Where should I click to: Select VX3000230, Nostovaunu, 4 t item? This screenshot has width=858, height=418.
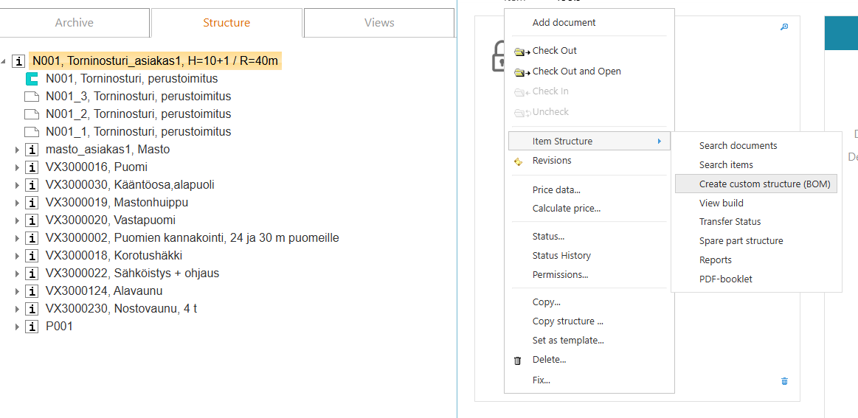pyautogui.click(x=121, y=309)
